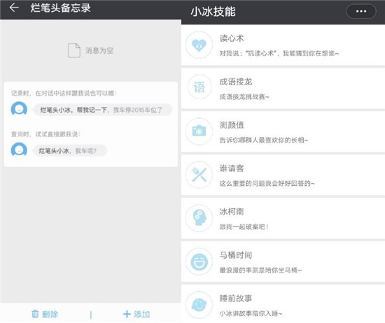Tap the bubble 烂笔头小冰，帮我记一下

click(x=103, y=110)
